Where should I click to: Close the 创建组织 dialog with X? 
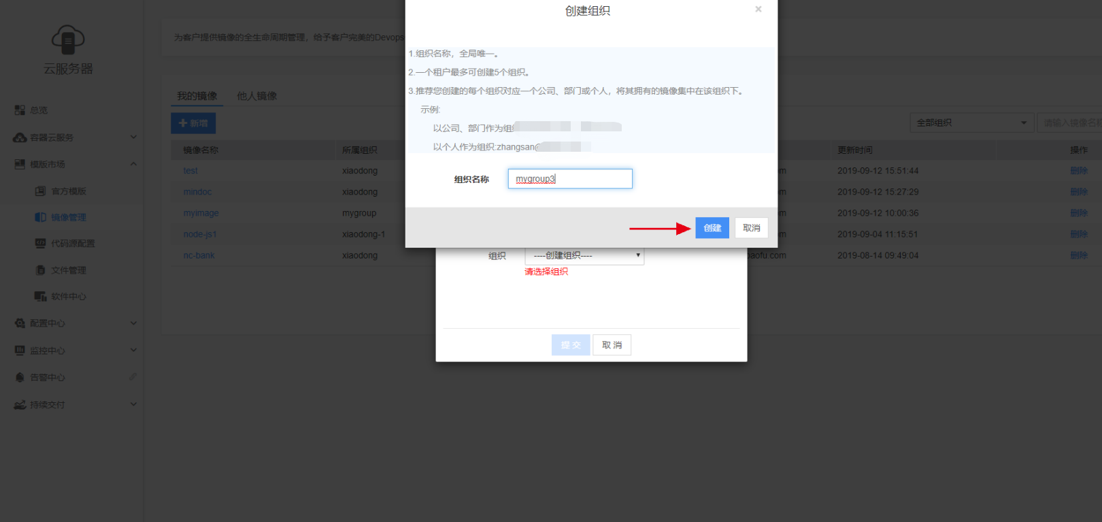[x=758, y=10]
